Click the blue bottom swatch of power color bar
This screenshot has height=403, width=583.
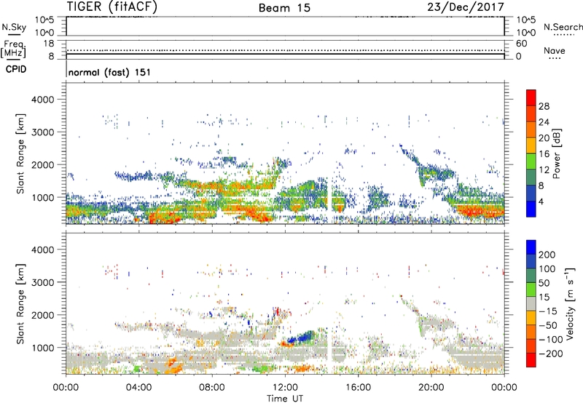pyautogui.click(x=531, y=209)
